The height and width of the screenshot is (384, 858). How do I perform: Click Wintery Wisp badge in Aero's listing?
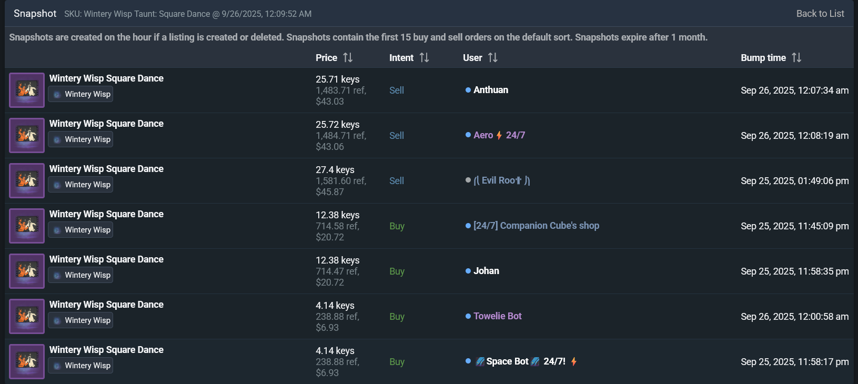[81, 139]
